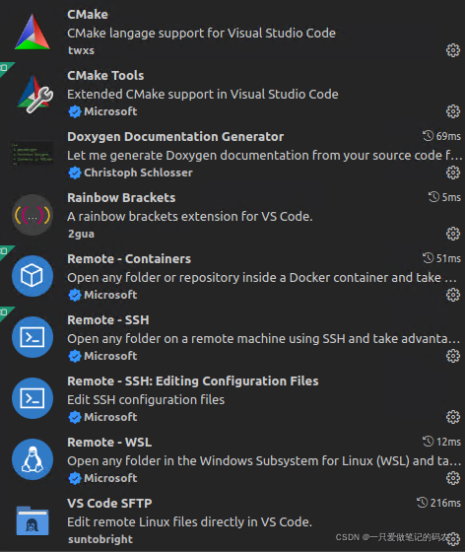This screenshot has width=465, height=552.
Task: Select the CMake Tools extension title
Action: pyautogui.click(x=105, y=75)
